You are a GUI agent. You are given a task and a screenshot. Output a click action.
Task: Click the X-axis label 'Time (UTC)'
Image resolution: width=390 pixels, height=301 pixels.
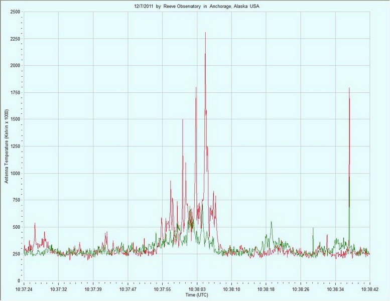pos(196,295)
